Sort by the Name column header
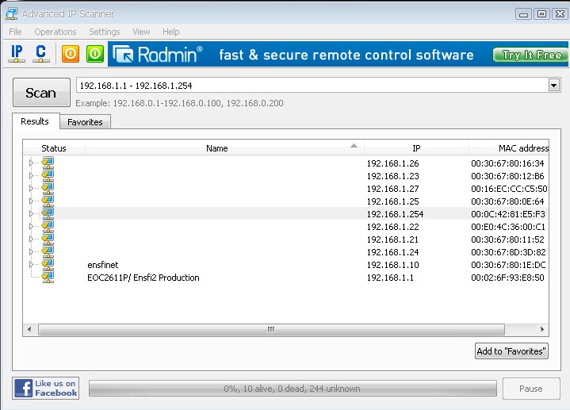 [224, 148]
